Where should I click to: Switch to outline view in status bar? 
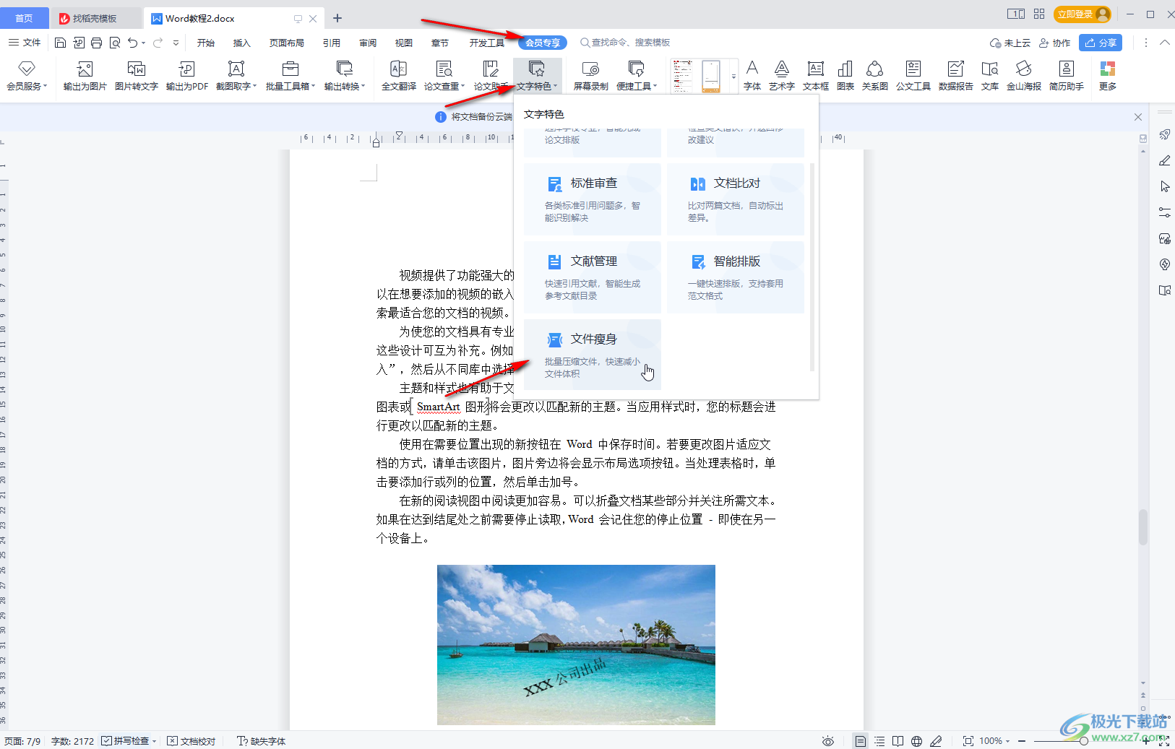tap(879, 741)
